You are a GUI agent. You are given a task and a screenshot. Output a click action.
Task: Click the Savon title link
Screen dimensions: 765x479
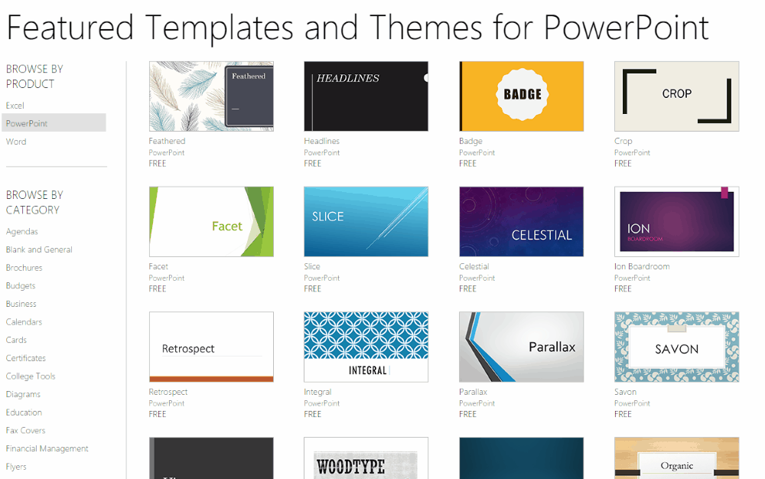click(625, 392)
